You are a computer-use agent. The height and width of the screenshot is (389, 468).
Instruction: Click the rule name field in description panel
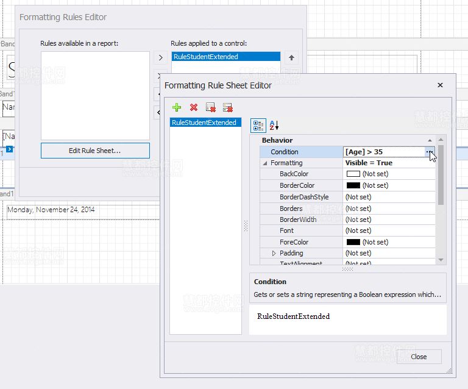click(348, 319)
